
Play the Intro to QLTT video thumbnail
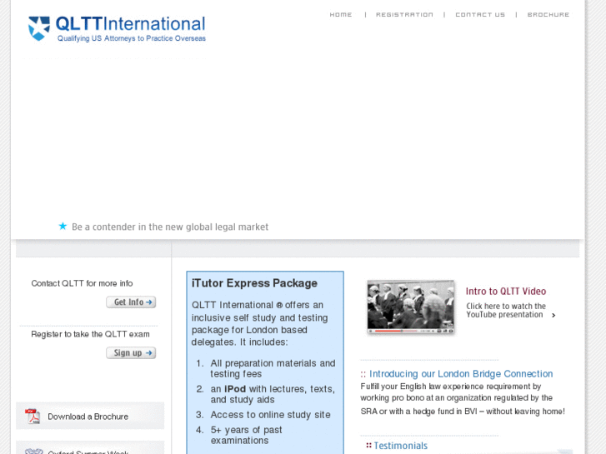[410, 307]
